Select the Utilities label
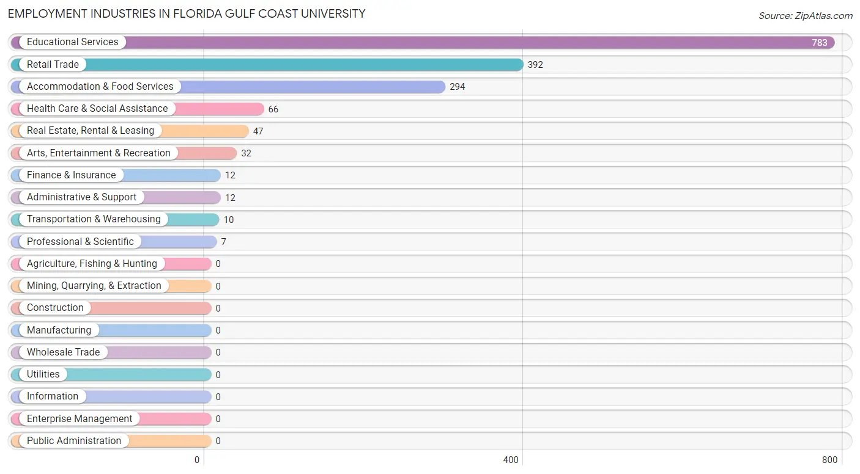Screen dimensions: 860x474 coord(43,374)
